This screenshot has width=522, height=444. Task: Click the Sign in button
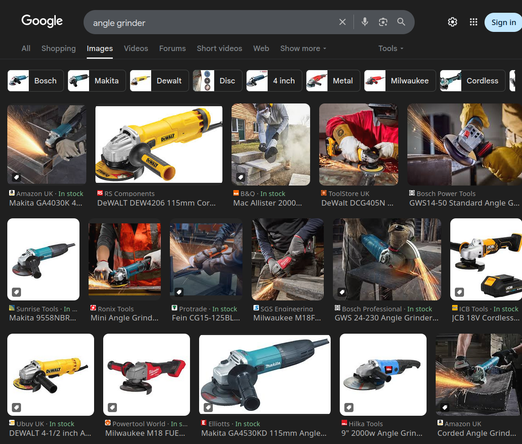pos(503,22)
